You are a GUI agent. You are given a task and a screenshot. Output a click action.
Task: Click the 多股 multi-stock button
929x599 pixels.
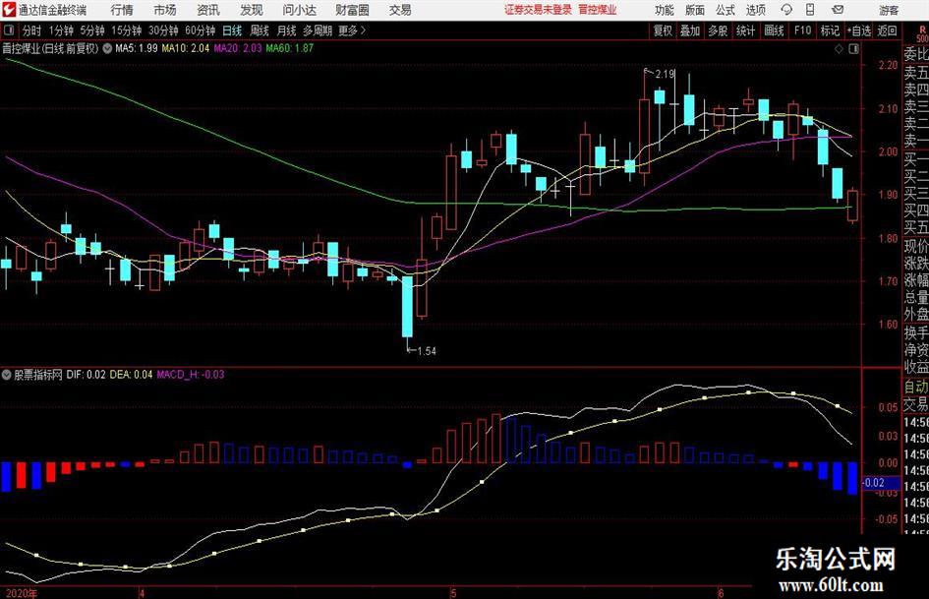click(x=718, y=30)
